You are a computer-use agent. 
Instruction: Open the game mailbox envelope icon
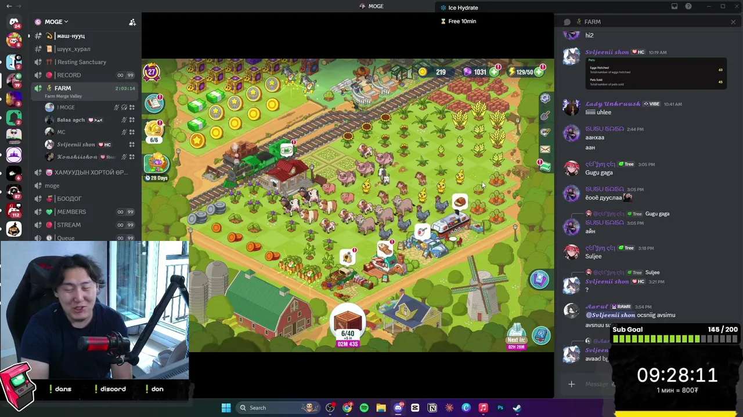(545, 149)
